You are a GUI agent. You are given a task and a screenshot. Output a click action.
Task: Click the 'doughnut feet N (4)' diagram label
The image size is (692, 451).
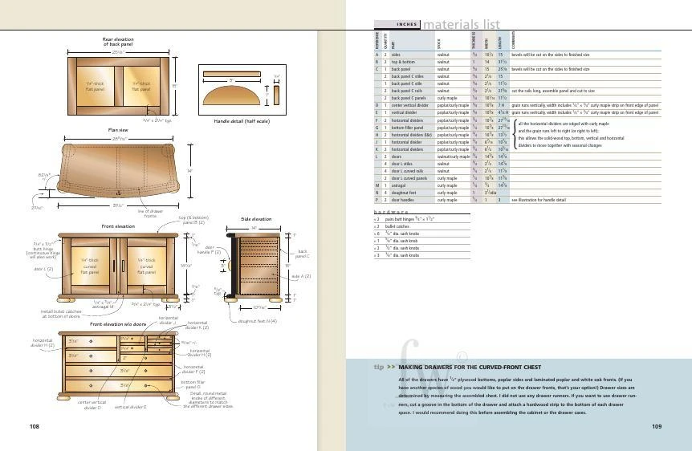[258, 321]
